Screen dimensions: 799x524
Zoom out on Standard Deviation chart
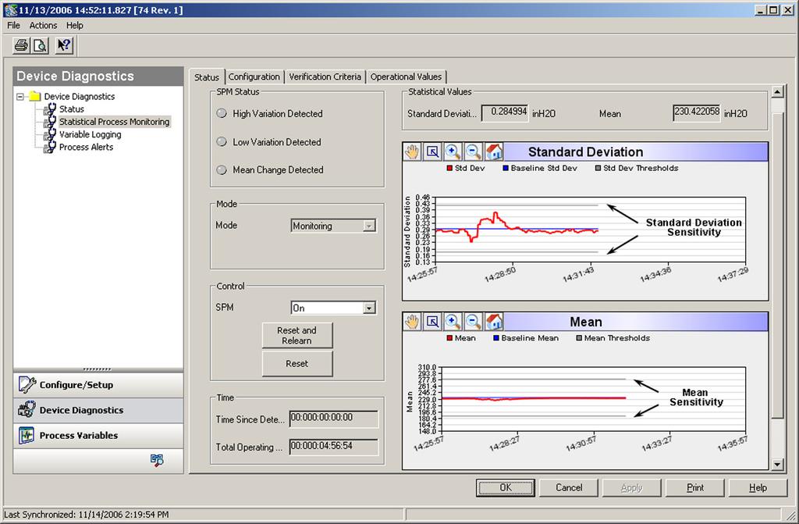coord(473,151)
